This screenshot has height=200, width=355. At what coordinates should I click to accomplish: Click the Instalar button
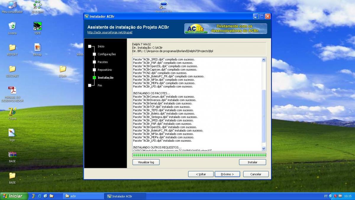coord(252,162)
